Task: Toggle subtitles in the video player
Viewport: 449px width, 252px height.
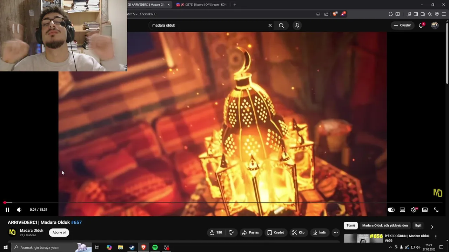Action: pyautogui.click(x=402, y=210)
